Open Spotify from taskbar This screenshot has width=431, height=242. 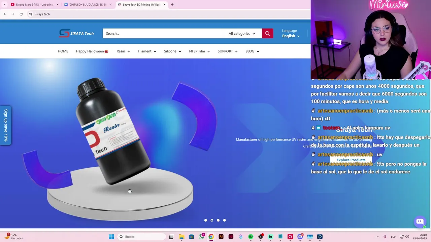[x=251, y=237]
